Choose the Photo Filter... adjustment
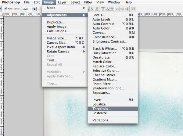 point(113,84)
